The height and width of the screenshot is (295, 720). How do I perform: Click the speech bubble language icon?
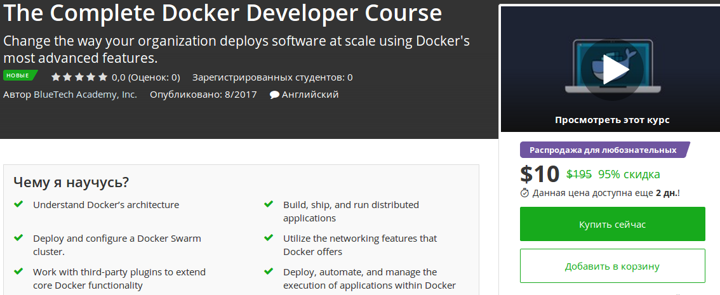pyautogui.click(x=274, y=95)
